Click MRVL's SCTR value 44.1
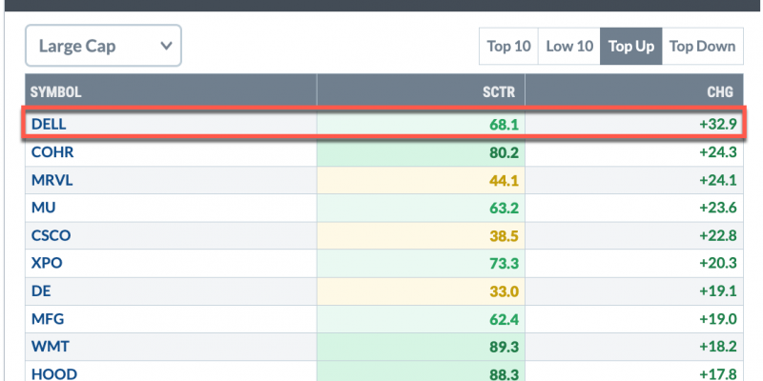Viewport: 763px width, 381px height. click(x=505, y=181)
